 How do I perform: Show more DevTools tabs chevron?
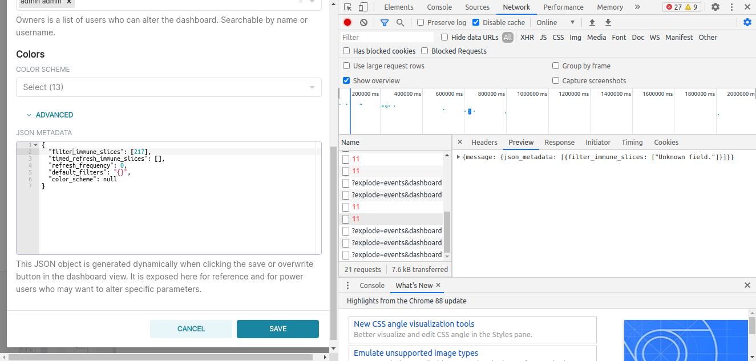tap(637, 7)
